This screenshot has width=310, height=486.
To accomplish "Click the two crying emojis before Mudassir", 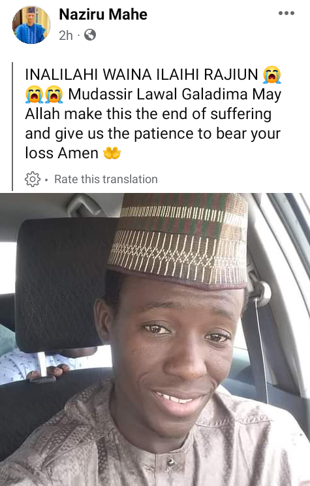I will [x=44, y=94].
